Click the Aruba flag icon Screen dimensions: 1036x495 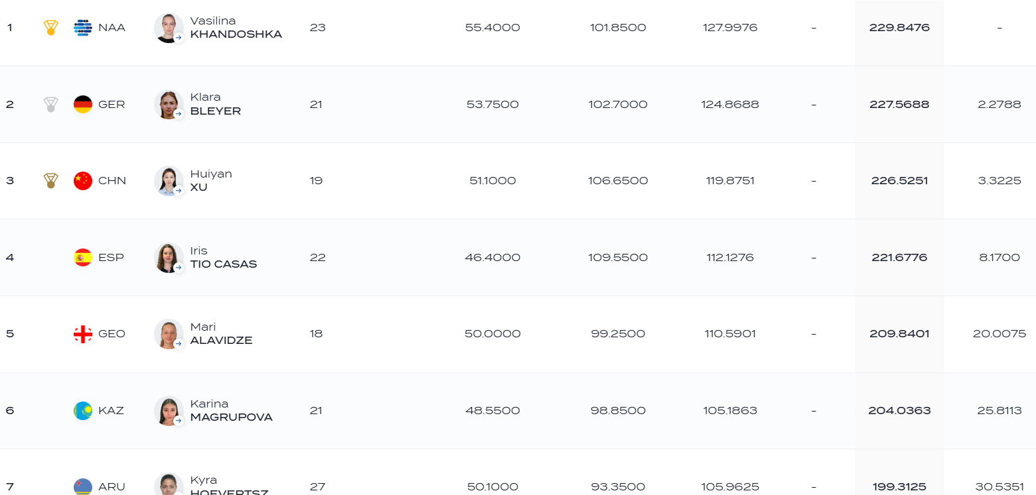[x=83, y=486]
